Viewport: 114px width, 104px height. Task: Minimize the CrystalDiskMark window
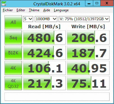coord(89,3)
